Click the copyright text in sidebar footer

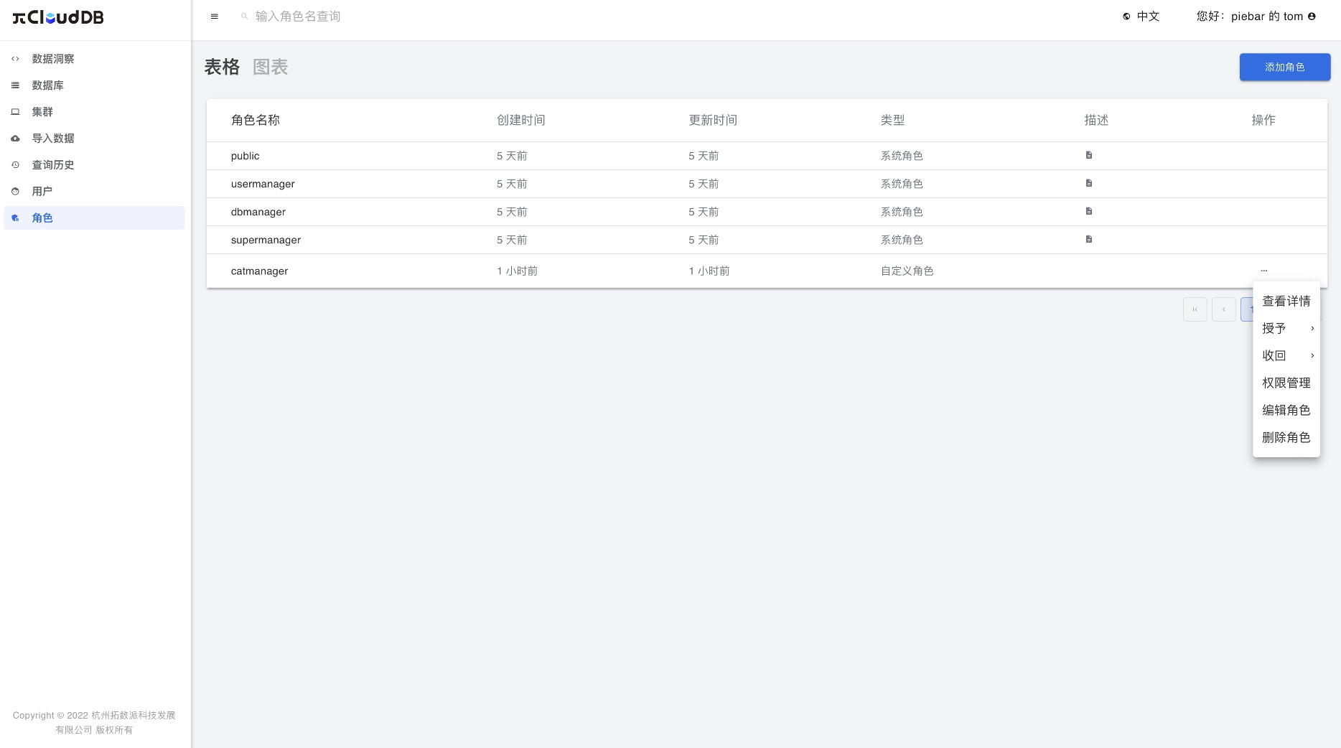(94, 723)
